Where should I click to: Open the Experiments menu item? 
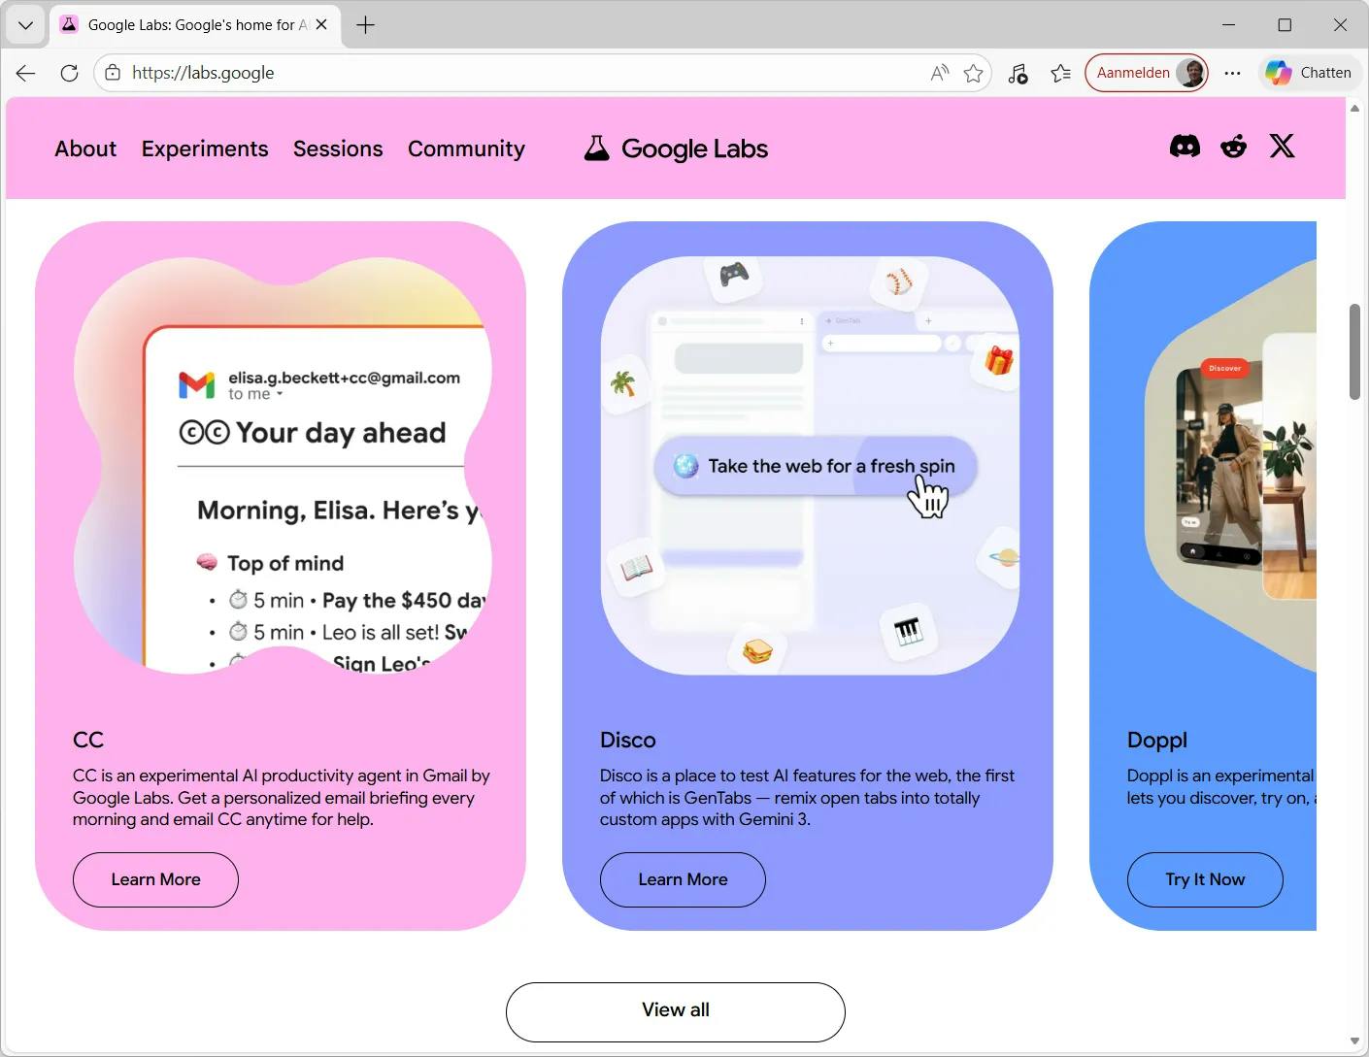coord(205,149)
